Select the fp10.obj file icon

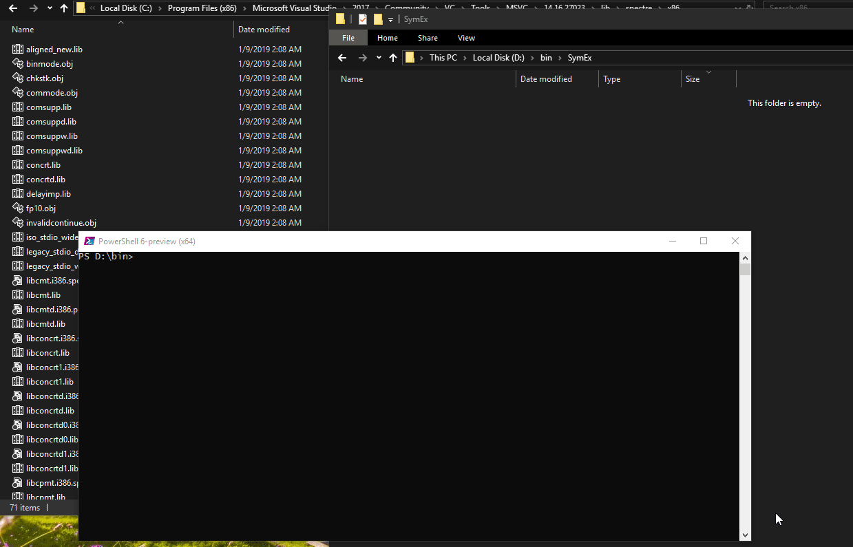(x=18, y=208)
